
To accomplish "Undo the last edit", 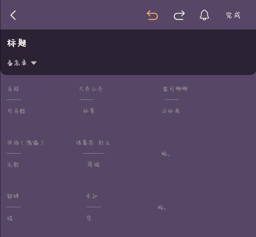I will [152, 15].
